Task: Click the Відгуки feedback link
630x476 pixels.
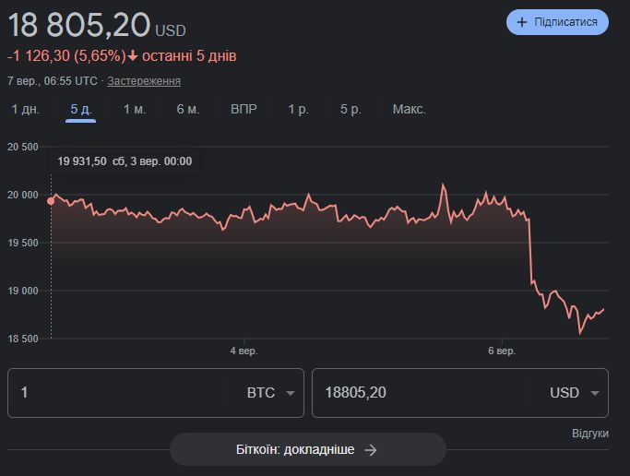Action: point(589,434)
